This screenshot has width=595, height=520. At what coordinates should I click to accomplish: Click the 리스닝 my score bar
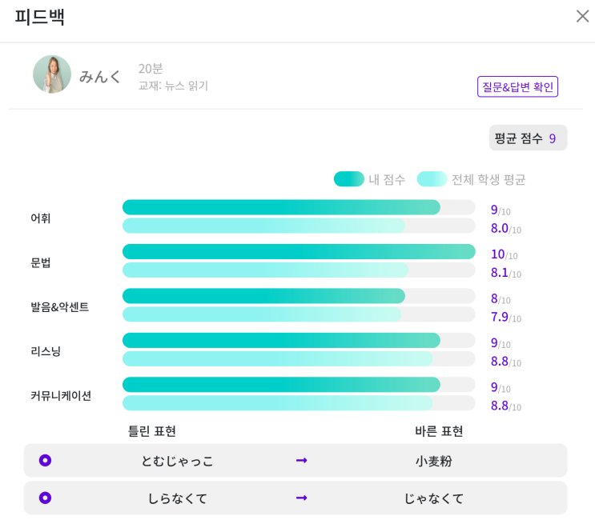(x=281, y=340)
